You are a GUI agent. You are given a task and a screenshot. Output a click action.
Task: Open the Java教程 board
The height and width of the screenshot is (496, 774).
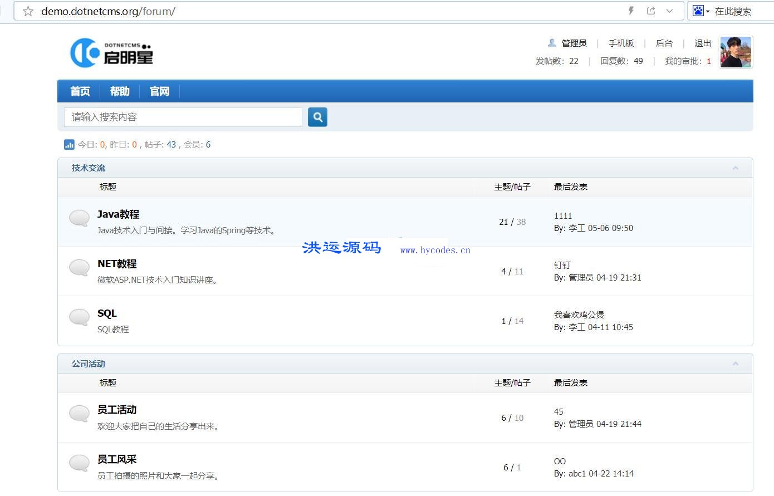click(118, 214)
